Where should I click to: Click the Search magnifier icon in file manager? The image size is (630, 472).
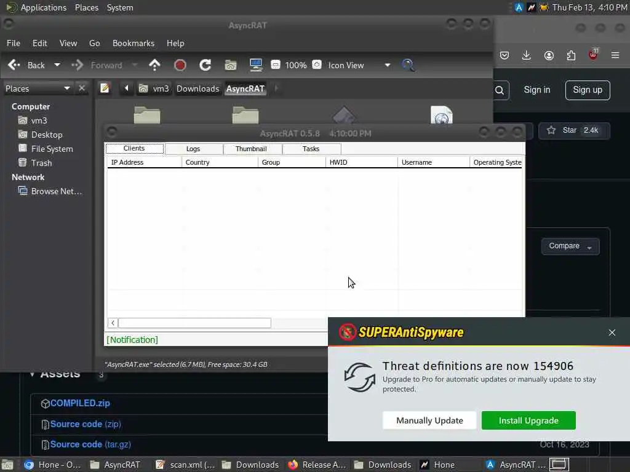pos(409,65)
